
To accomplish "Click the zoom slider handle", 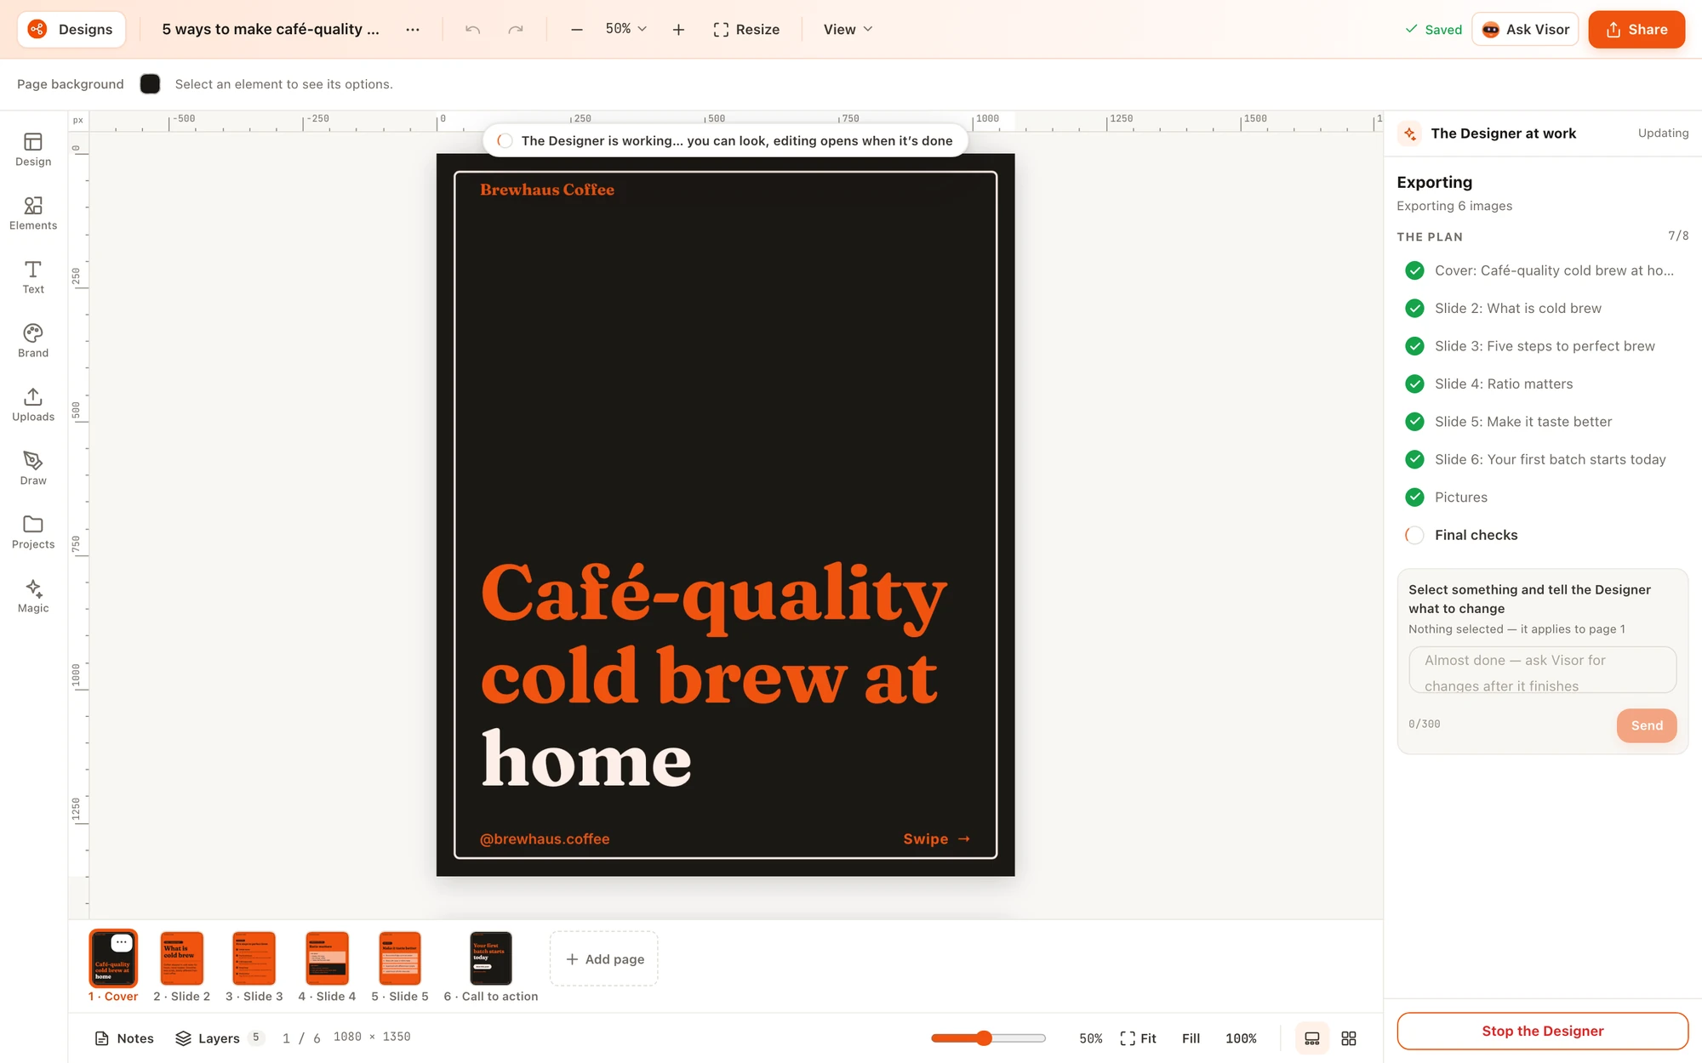I will coord(984,1038).
